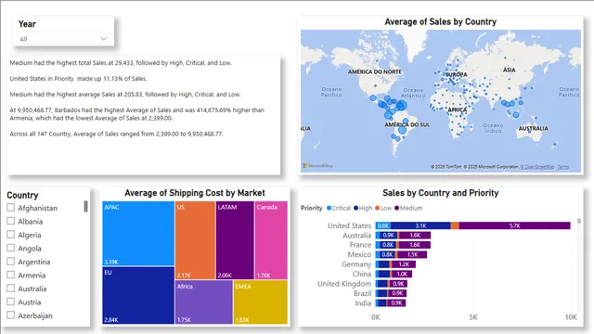
Task: Click the AUSTRÁLIA map label
Action: coord(533,128)
